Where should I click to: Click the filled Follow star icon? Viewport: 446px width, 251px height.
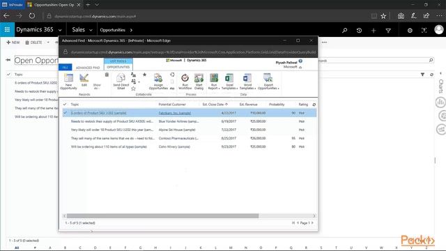click(x=144, y=75)
